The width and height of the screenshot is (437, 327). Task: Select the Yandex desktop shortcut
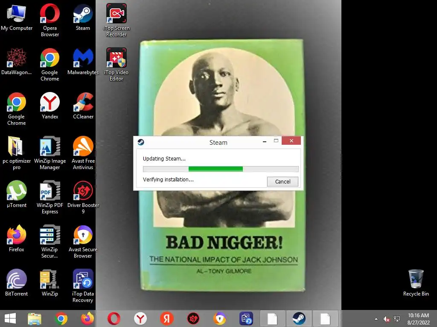click(x=50, y=106)
